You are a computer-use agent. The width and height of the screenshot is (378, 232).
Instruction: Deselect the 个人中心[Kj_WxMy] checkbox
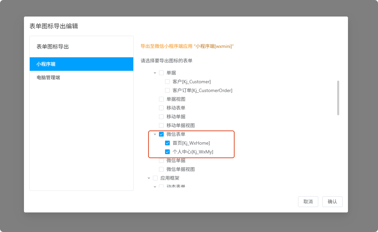tap(167, 152)
